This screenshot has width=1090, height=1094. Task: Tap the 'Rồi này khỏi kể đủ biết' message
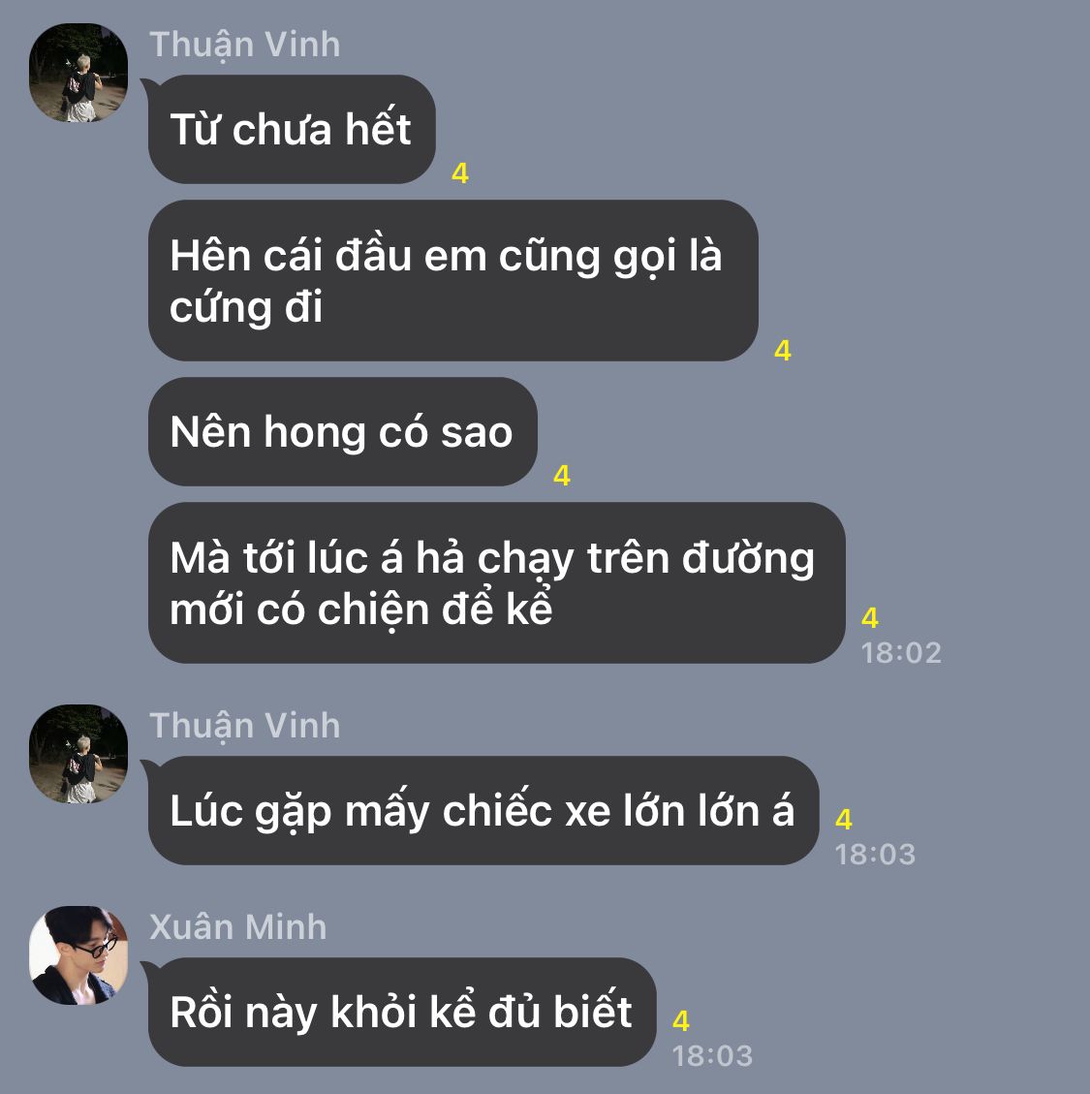click(x=402, y=1012)
